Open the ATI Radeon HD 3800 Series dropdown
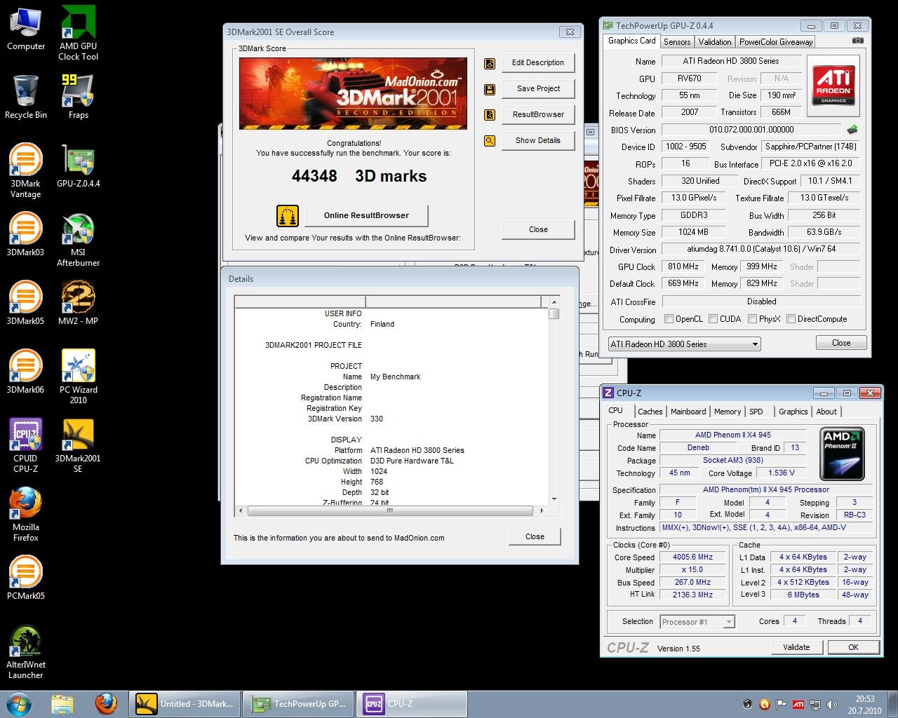 pos(683,344)
